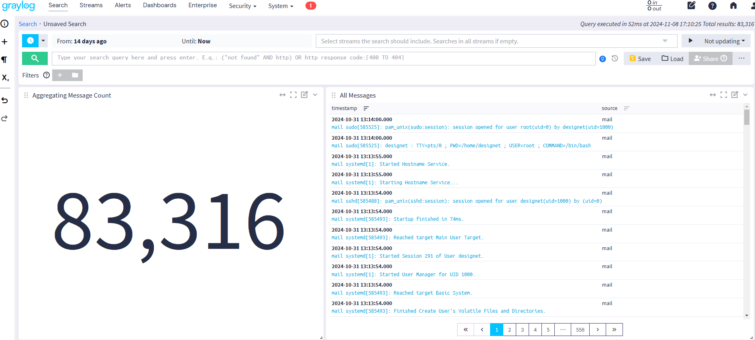Click the undo arrow in left sidebar
The height and width of the screenshot is (340, 755).
point(5,100)
